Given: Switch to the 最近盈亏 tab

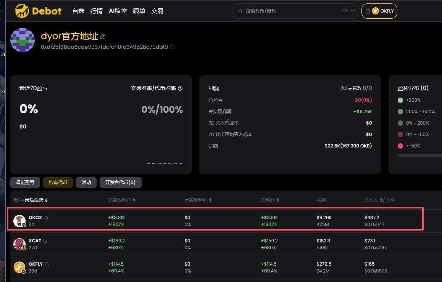Looking at the screenshot, I should 25,183.
